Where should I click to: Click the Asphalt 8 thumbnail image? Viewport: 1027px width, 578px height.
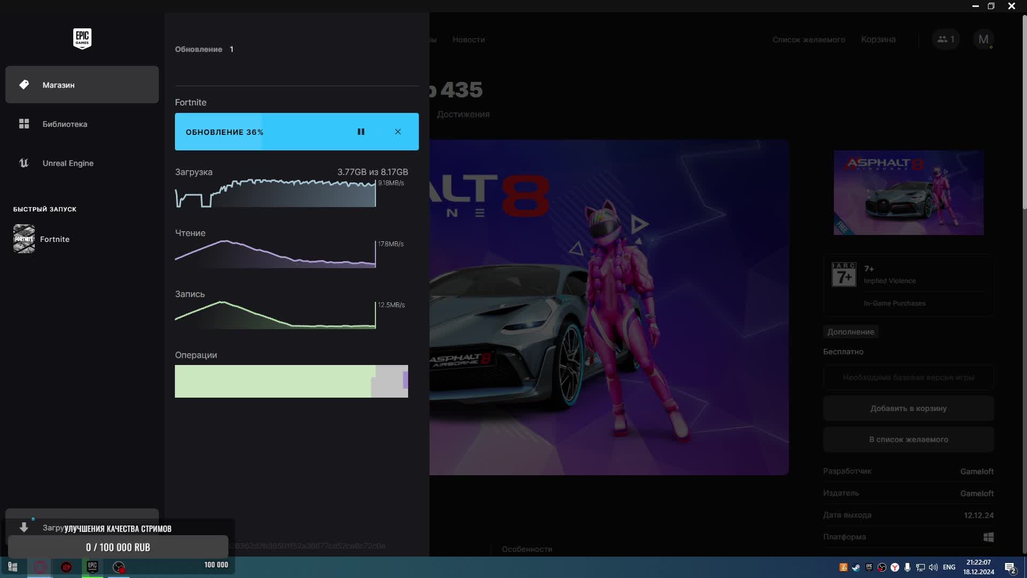(908, 193)
